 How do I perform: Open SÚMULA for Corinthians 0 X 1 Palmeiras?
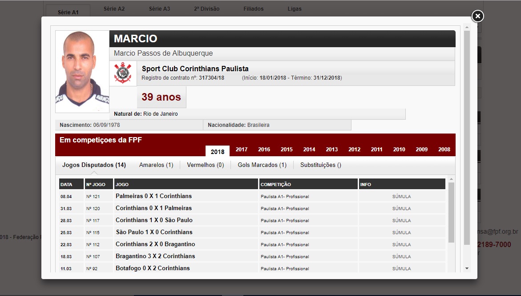coord(401,208)
